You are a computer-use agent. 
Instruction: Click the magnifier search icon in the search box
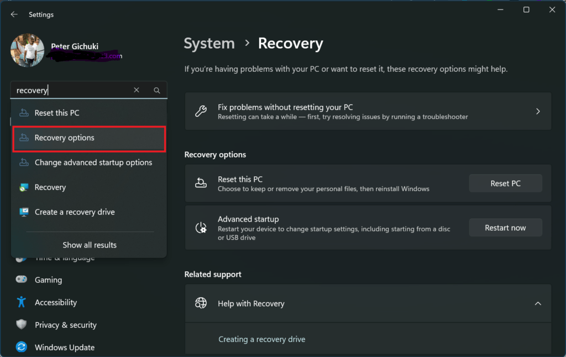tap(156, 90)
